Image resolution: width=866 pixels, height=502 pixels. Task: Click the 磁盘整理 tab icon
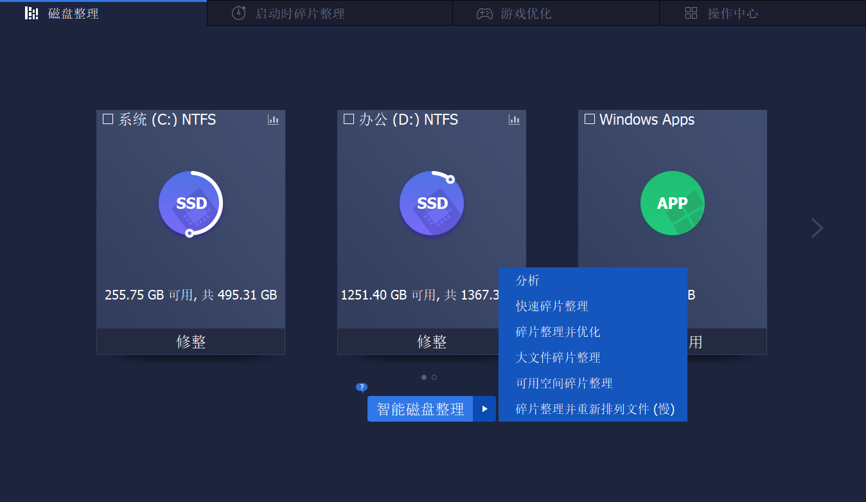(x=31, y=13)
